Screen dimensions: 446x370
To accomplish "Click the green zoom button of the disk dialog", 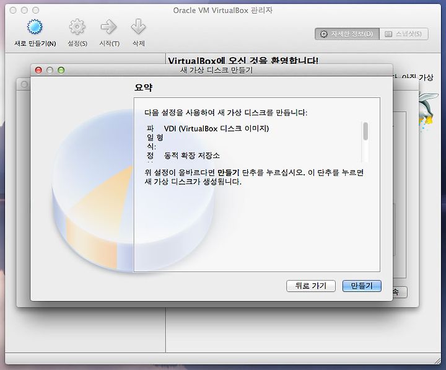I will click(x=61, y=70).
